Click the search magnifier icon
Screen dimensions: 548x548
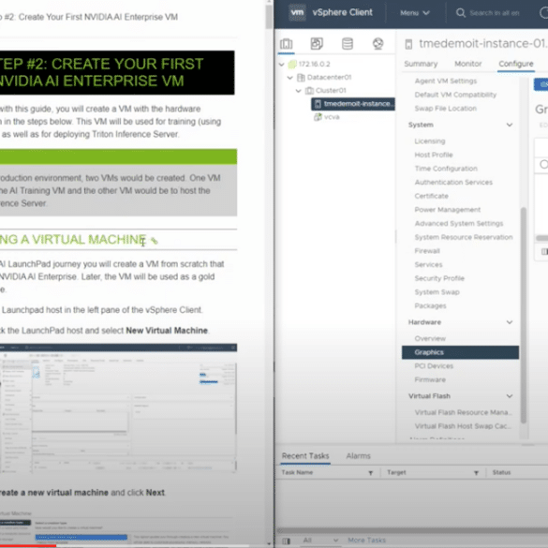tap(461, 13)
